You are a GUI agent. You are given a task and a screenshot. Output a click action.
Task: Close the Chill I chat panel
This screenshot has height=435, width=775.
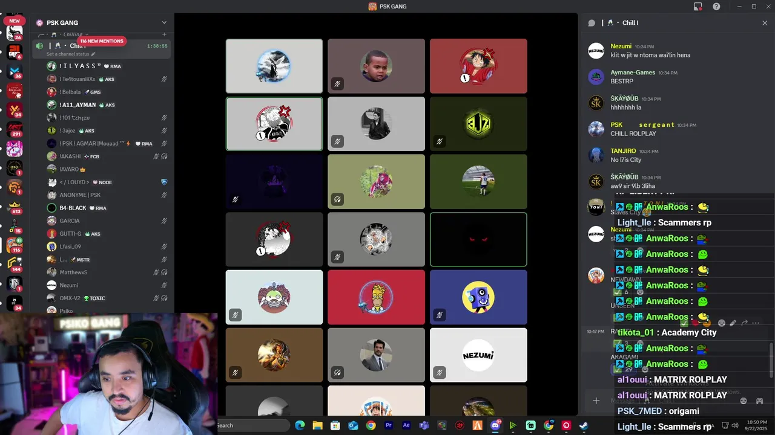(x=765, y=23)
